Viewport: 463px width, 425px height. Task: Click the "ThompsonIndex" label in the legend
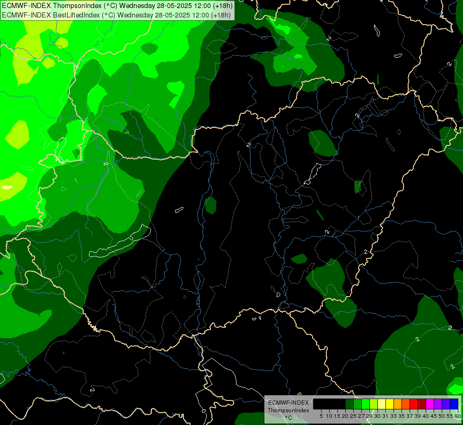(x=288, y=410)
